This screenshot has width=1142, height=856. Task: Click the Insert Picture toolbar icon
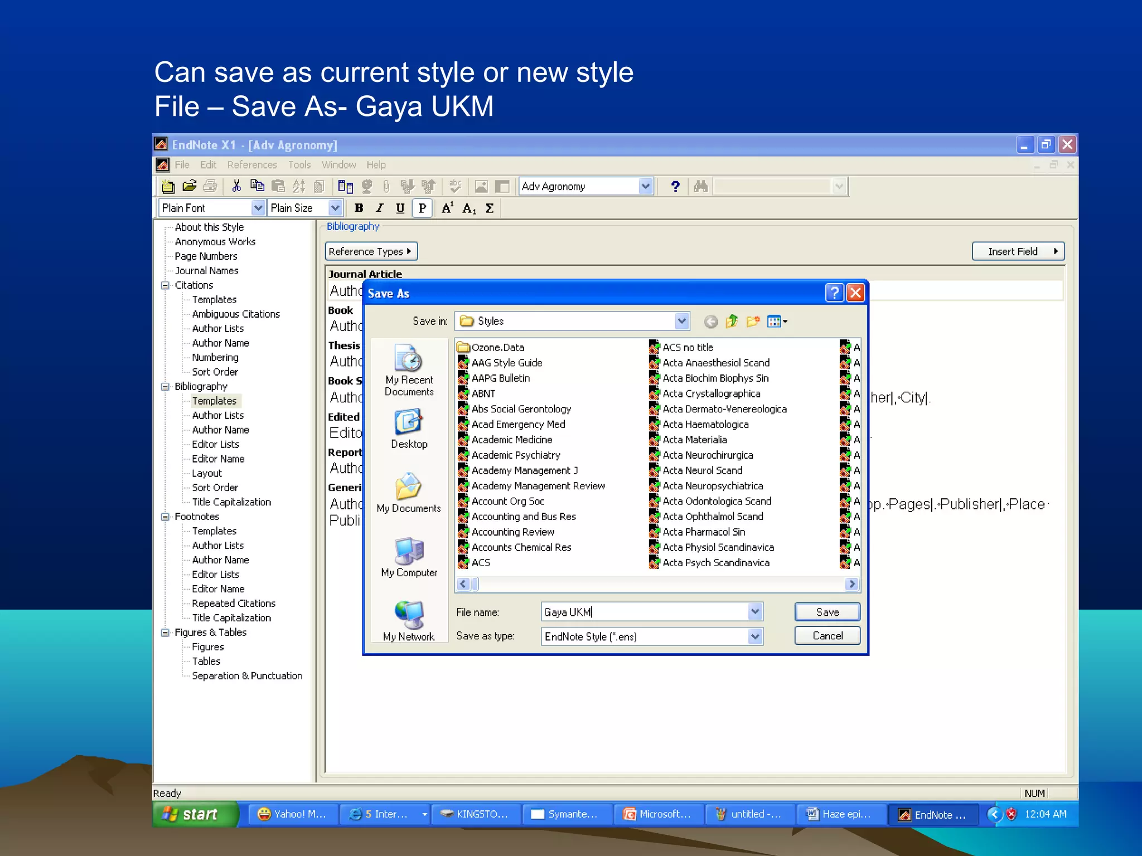pos(481,186)
